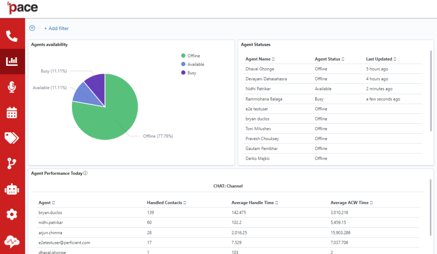Click the filter options icon
437x254 pixels.
(x=32, y=28)
